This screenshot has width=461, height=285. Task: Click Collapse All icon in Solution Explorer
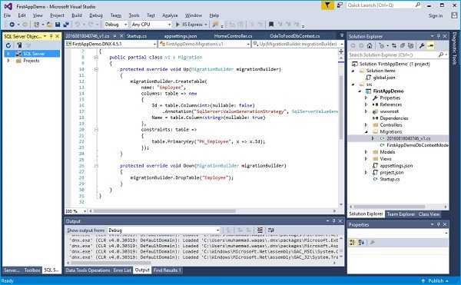[x=402, y=45]
